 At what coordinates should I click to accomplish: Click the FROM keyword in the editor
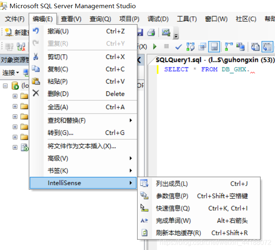point(209,69)
